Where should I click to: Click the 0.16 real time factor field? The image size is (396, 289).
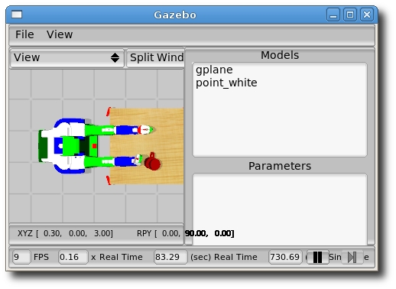coord(73,257)
